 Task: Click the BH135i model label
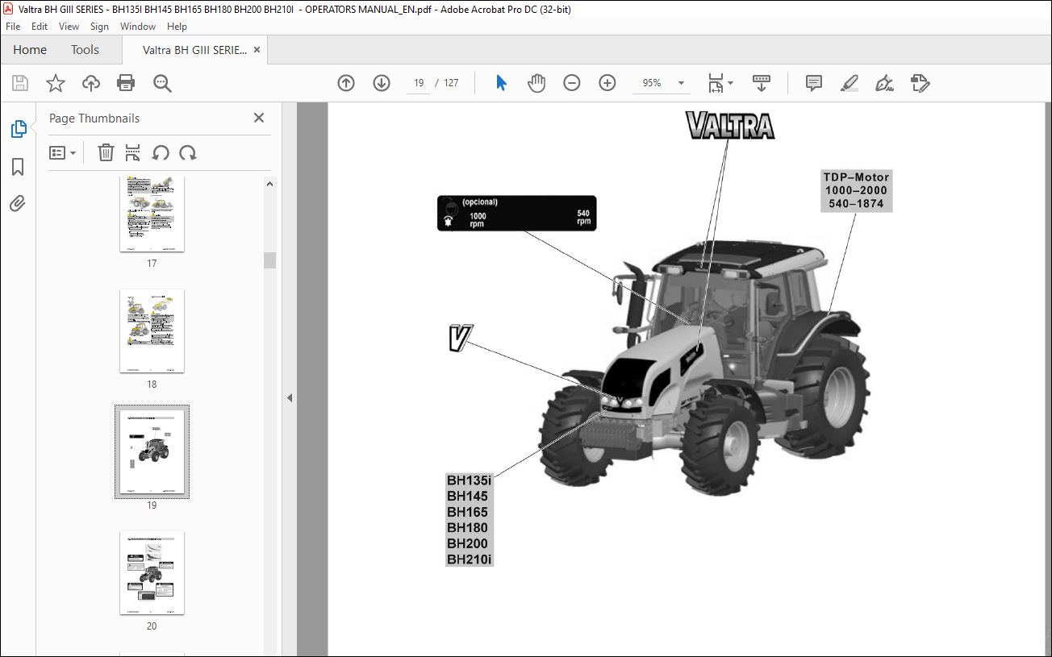tap(469, 480)
